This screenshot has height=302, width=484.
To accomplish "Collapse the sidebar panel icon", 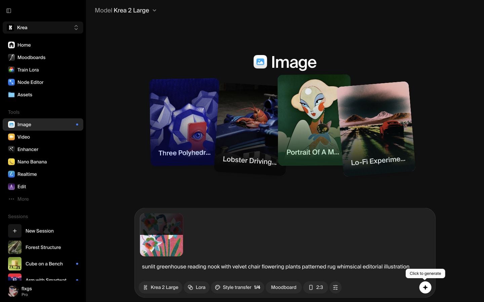I will (9, 11).
